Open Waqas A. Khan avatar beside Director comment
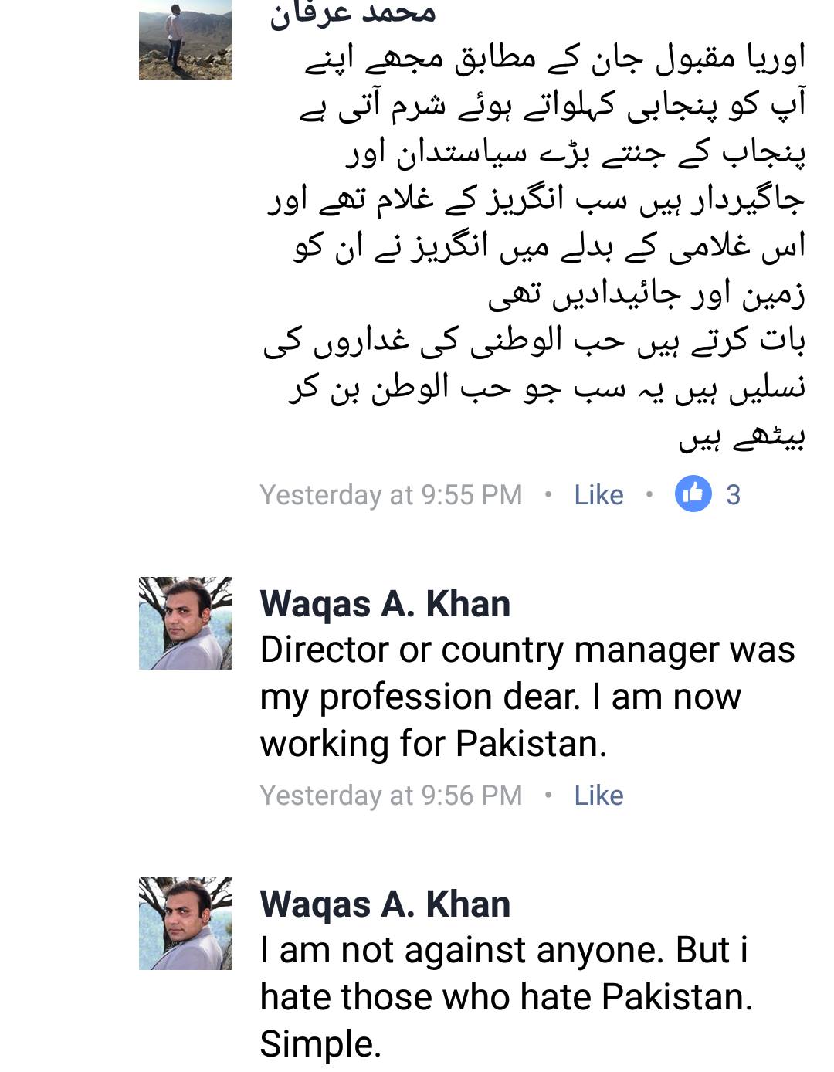This screenshot has height=1072, width=834. 185,623
